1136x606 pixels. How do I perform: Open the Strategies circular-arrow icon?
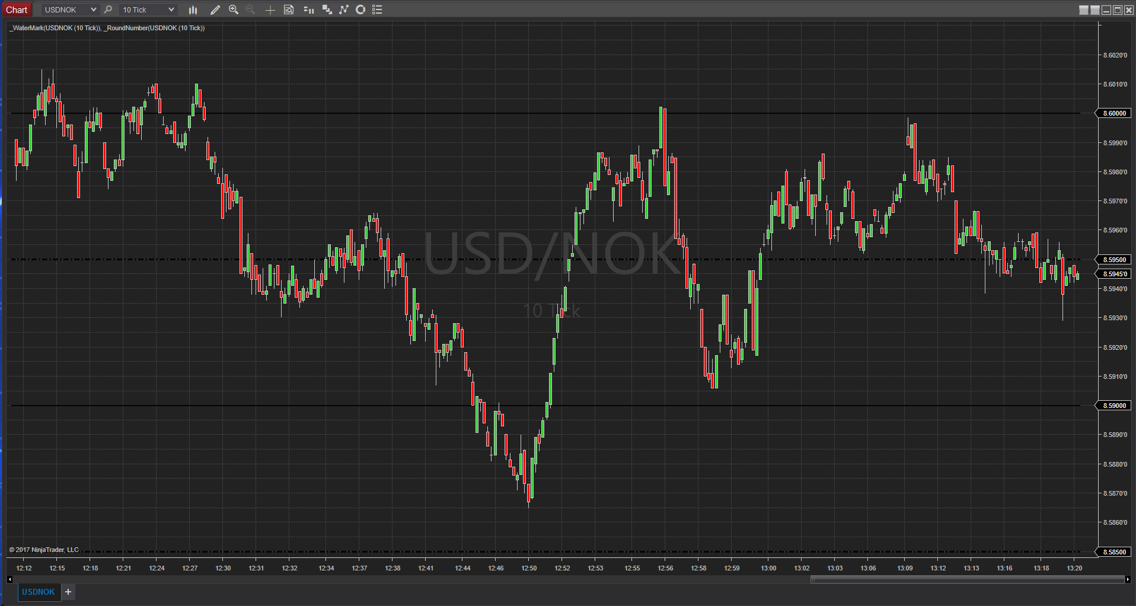(x=360, y=9)
